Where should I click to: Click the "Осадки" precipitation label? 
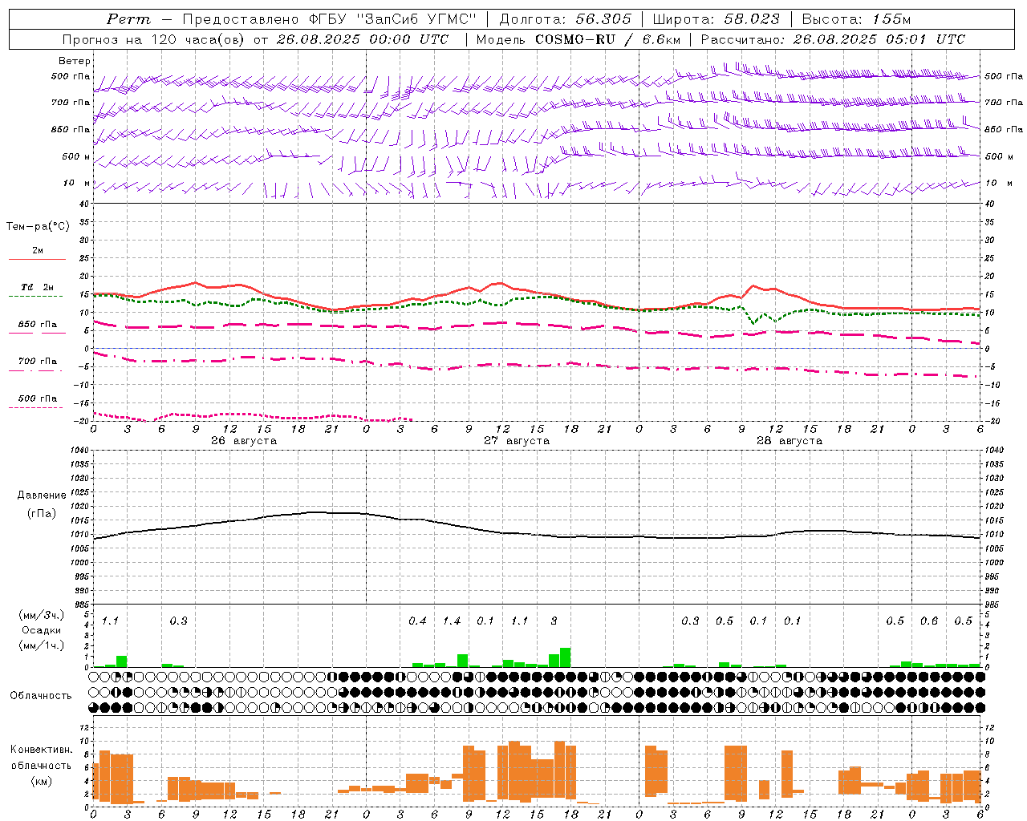pos(42,630)
